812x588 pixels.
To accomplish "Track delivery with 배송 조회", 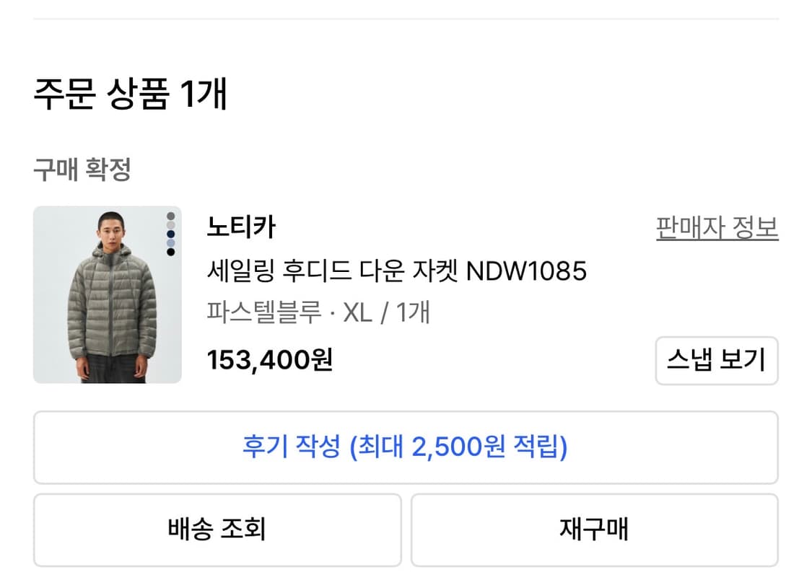I will pos(217,530).
